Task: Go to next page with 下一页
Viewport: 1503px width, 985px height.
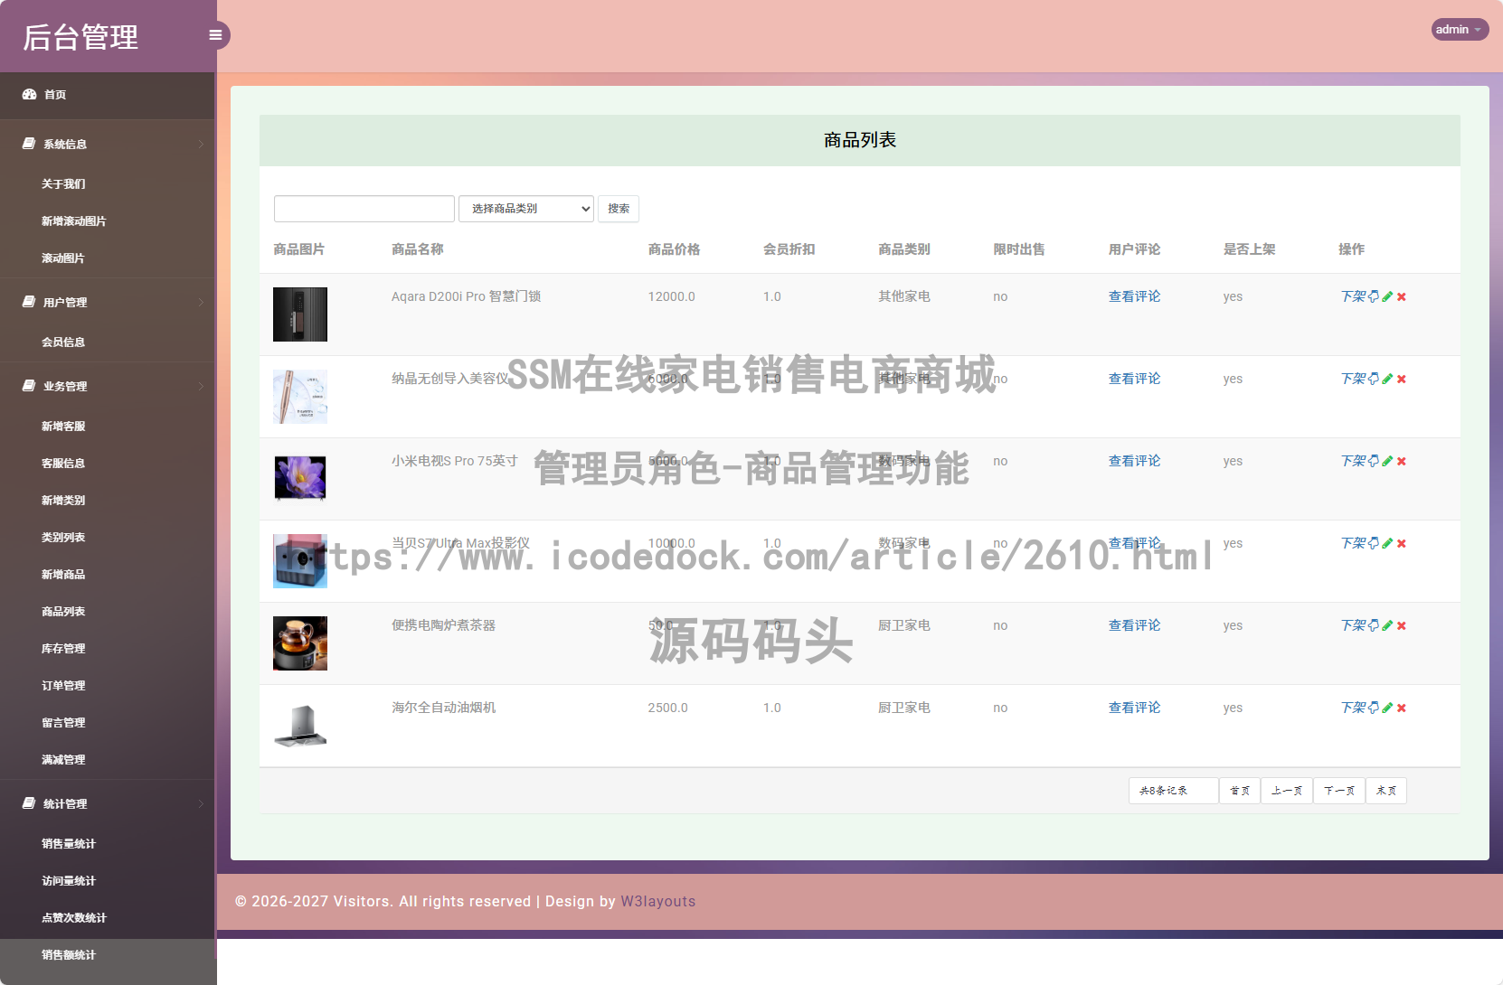Action: point(1338,790)
